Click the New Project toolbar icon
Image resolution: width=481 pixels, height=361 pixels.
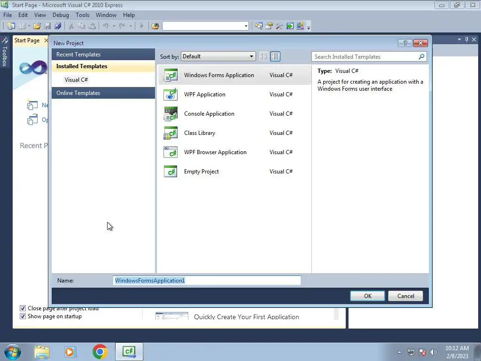(x=11, y=26)
